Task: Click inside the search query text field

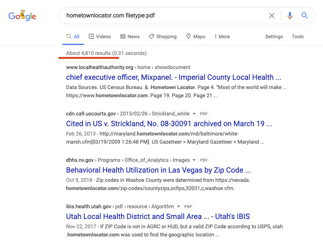Action: click(x=163, y=16)
